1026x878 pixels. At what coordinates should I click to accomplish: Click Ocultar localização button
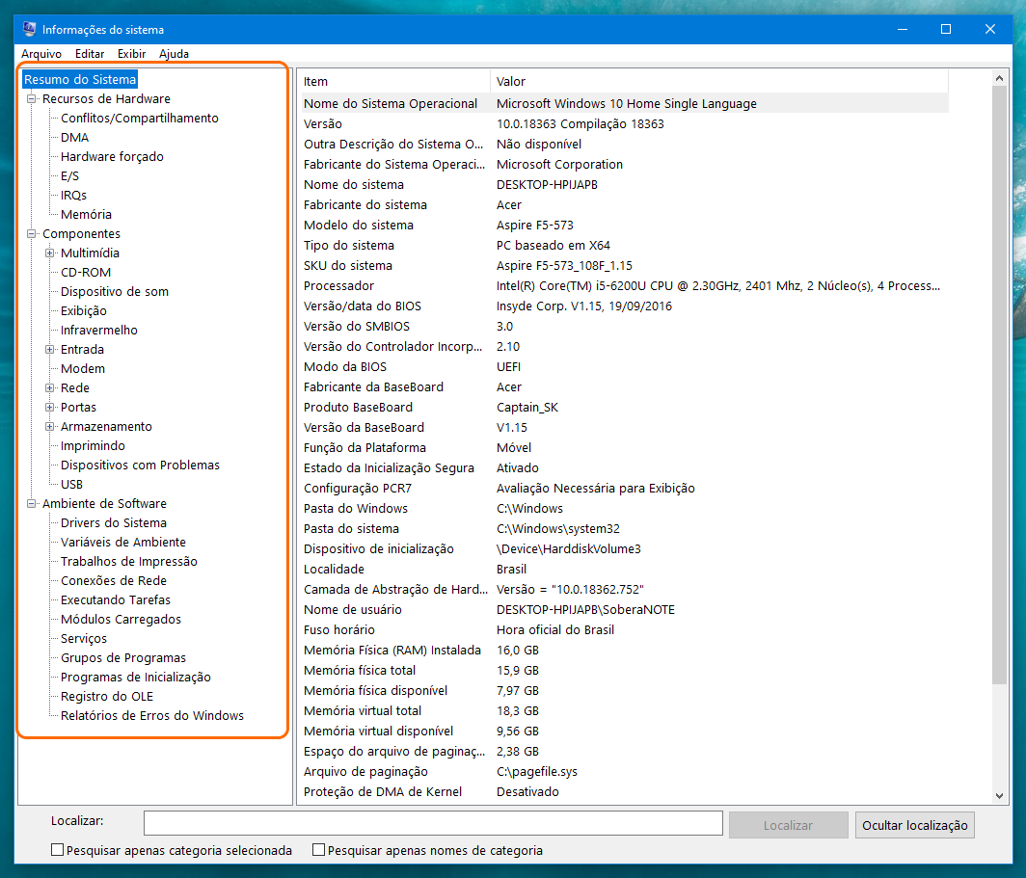(915, 825)
